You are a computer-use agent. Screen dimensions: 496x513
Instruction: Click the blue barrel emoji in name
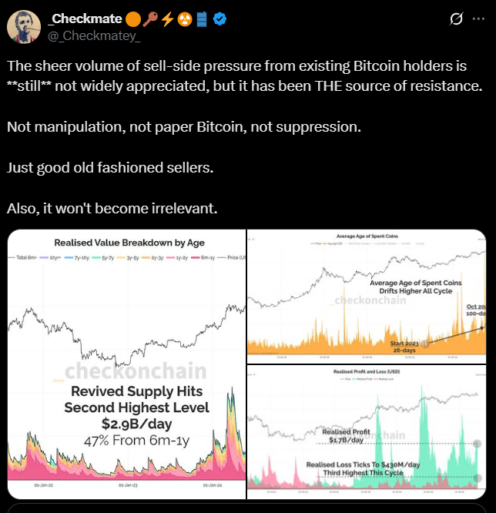201,18
